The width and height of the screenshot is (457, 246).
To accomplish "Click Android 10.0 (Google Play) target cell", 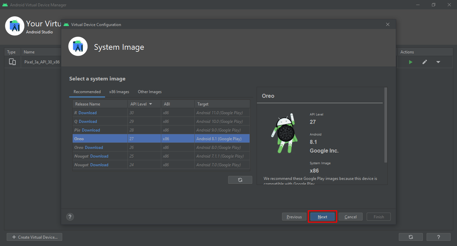I will click(x=222, y=121).
